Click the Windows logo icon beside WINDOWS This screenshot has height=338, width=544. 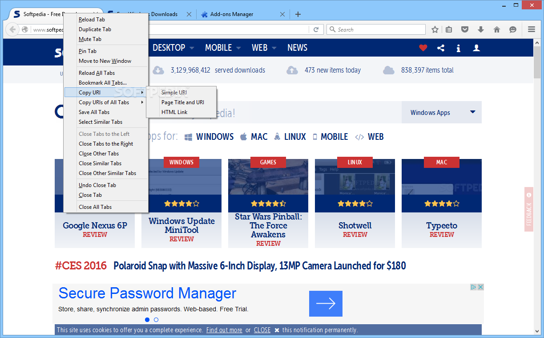coord(189,137)
